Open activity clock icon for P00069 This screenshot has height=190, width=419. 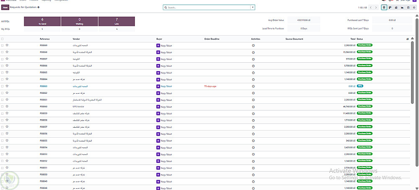[253, 45]
